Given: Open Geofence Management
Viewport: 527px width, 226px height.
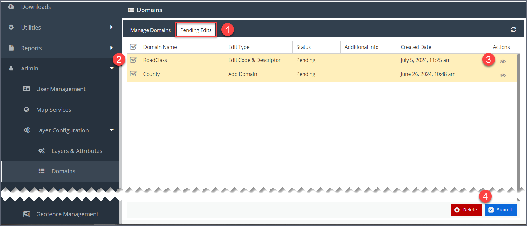Looking at the screenshot, I should pyautogui.click(x=67, y=214).
